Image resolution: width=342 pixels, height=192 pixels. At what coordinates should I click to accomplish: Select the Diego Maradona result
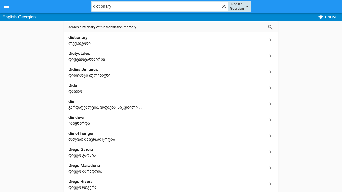pos(84,166)
